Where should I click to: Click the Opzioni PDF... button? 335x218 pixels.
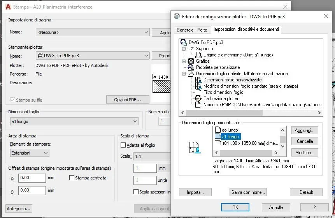(x=128, y=100)
